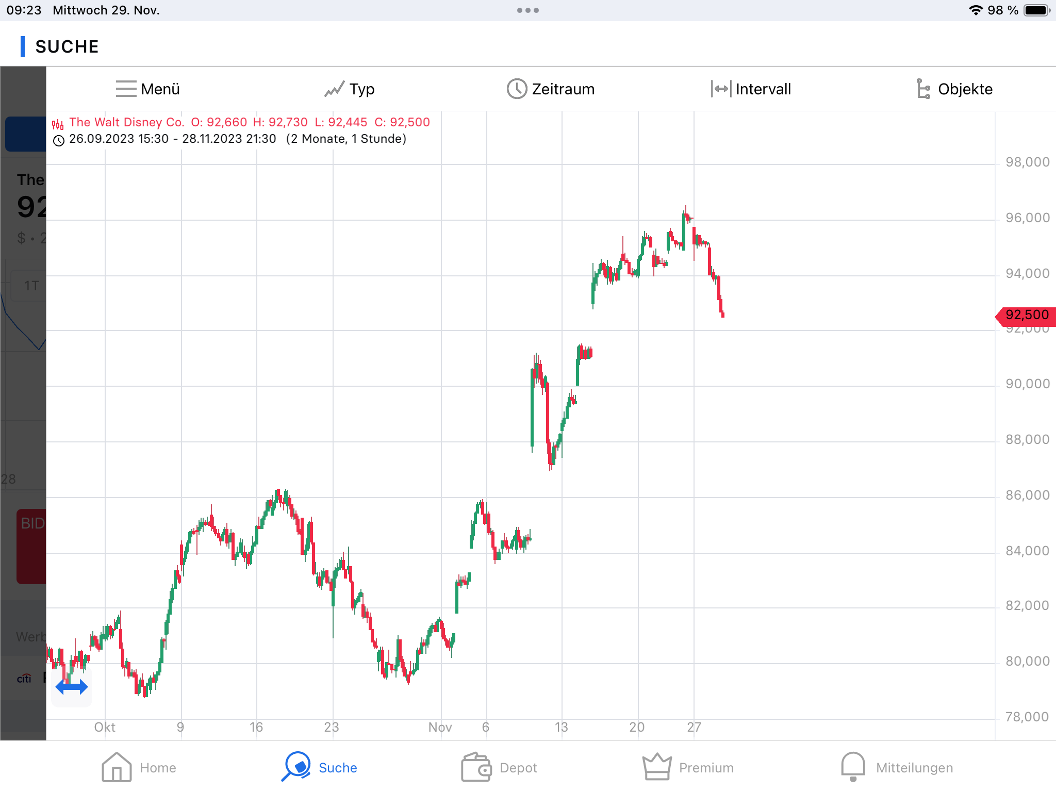
Task: Open the Typ chart type selector
Action: tap(361, 89)
